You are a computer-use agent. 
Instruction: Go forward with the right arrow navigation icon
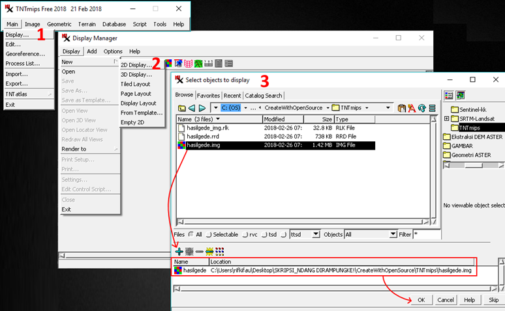coord(202,108)
